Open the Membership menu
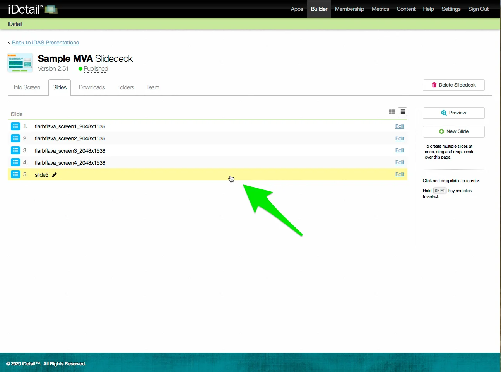501x372 pixels. [x=349, y=9]
